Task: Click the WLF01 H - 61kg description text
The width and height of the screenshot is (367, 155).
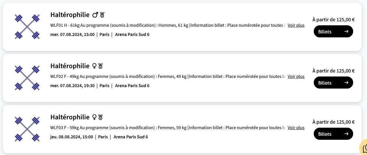Action: (168, 25)
